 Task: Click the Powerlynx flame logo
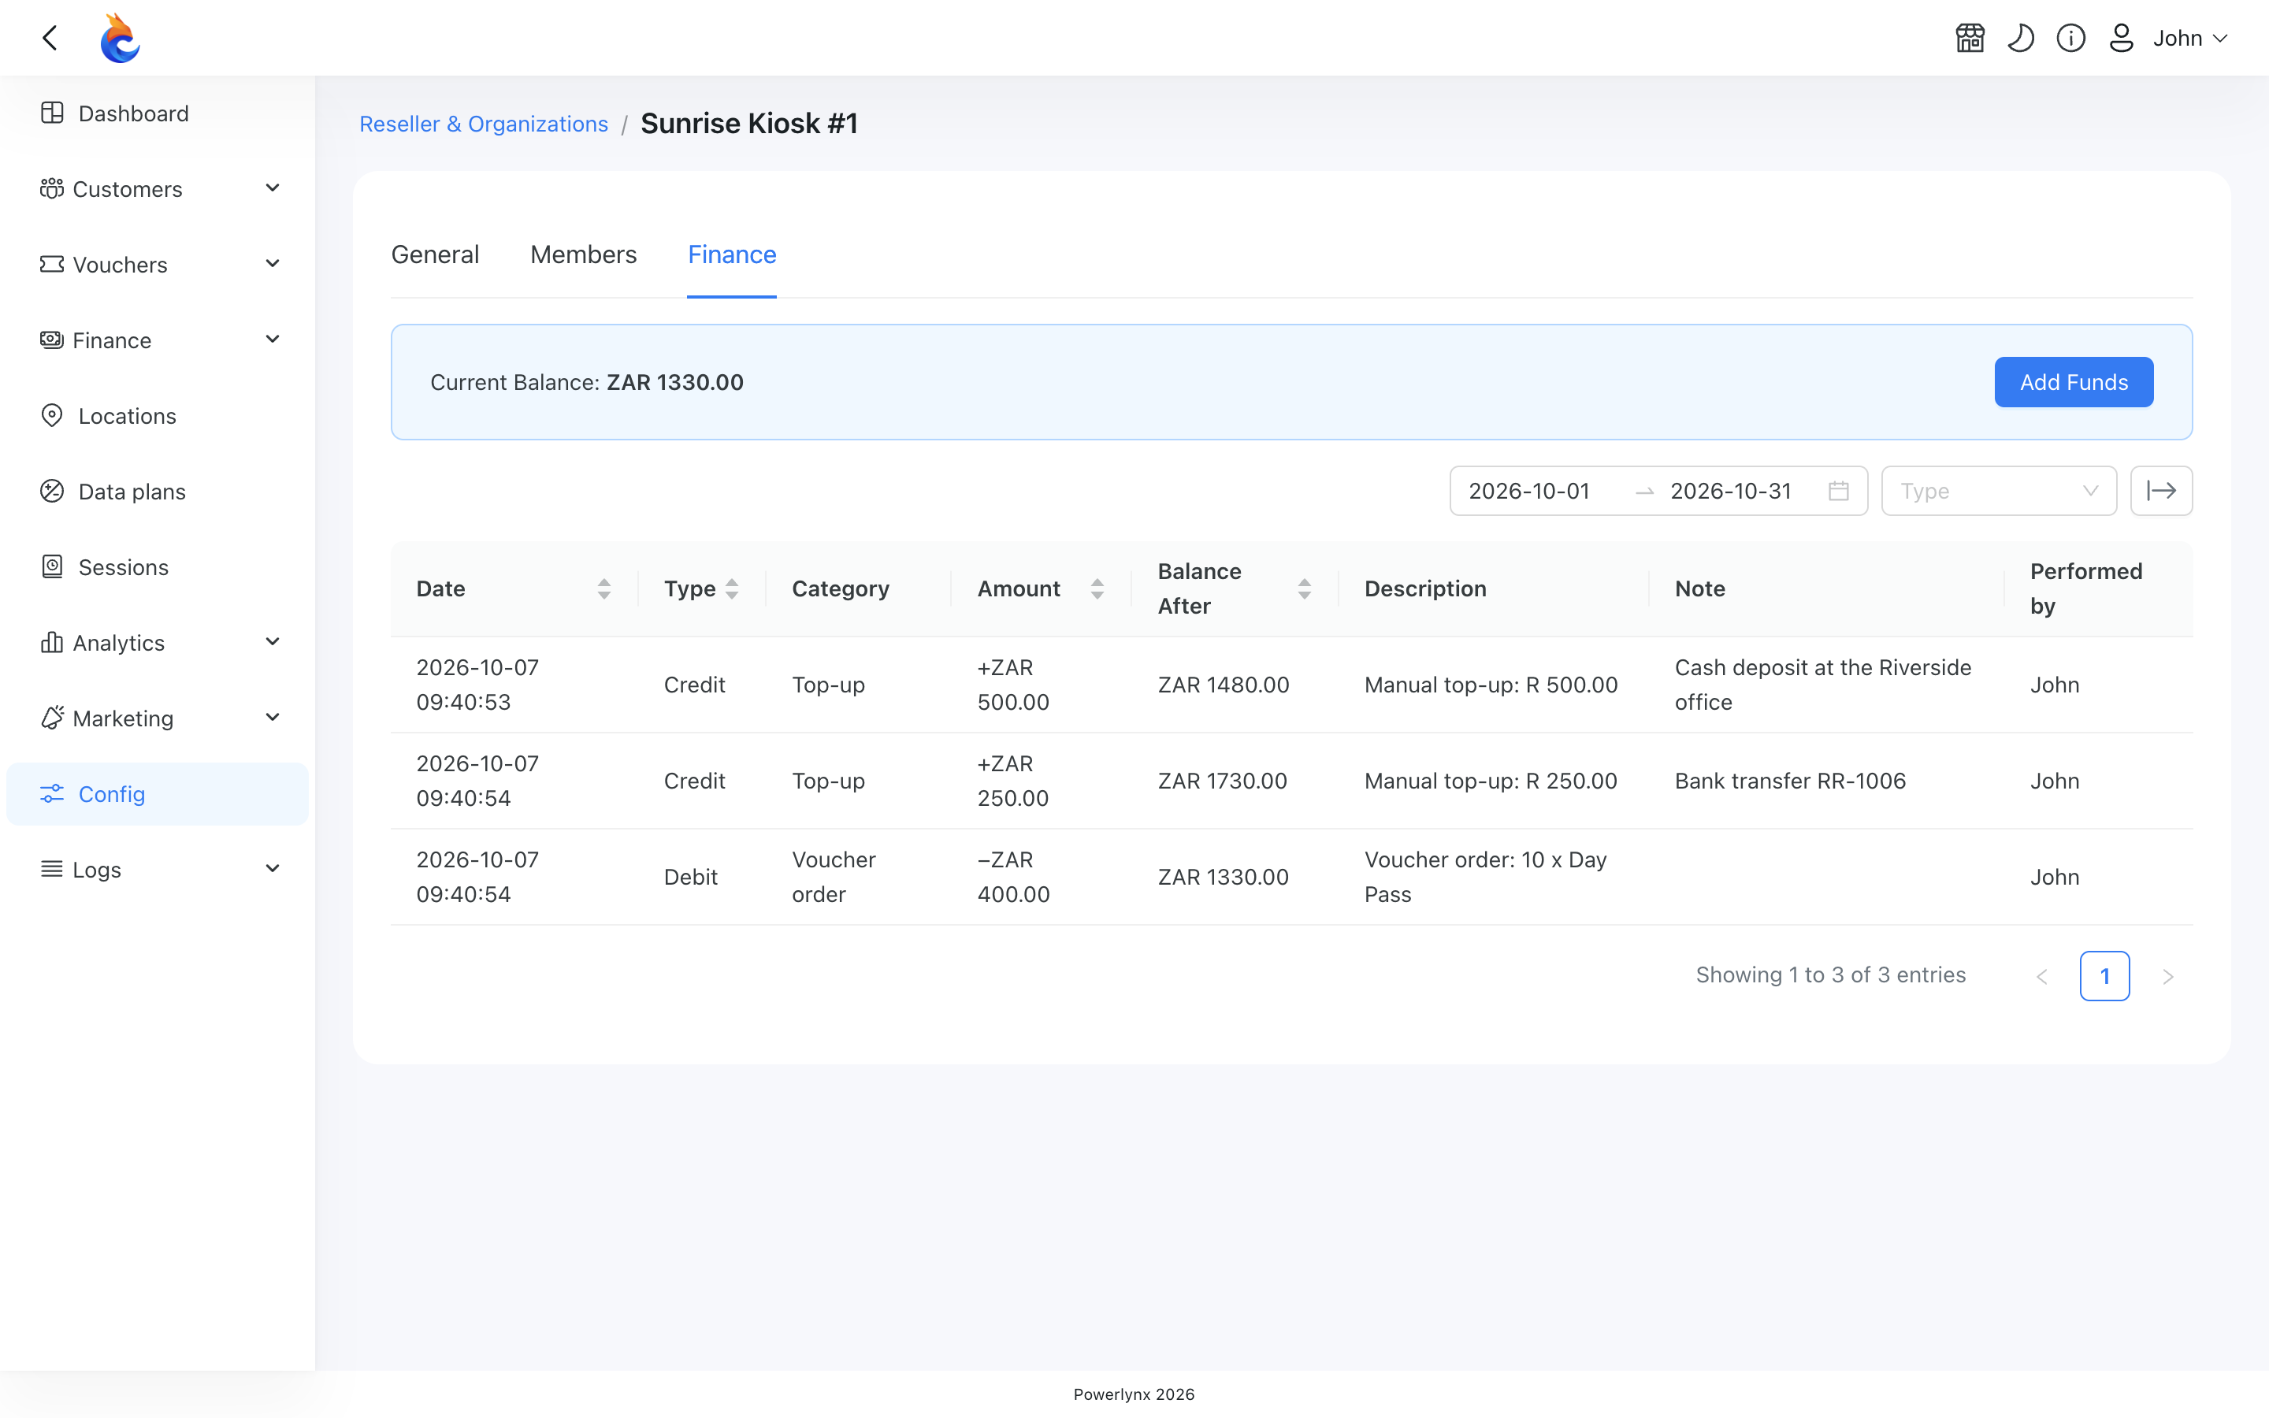120,39
